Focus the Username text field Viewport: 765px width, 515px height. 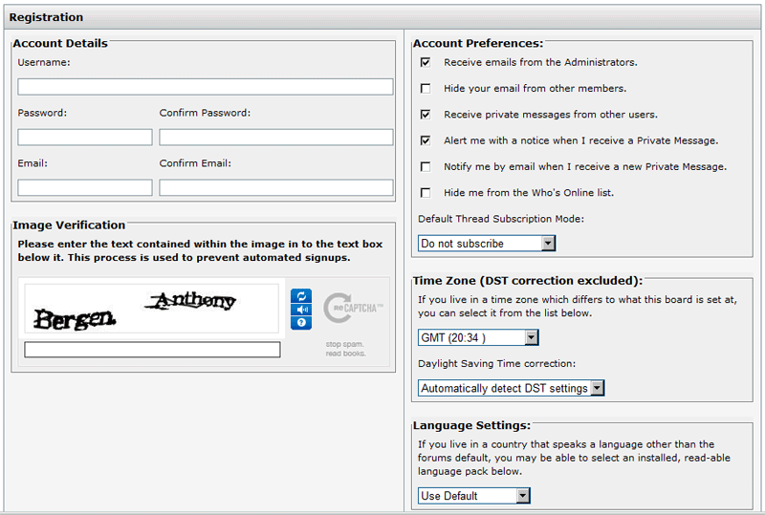(x=205, y=87)
